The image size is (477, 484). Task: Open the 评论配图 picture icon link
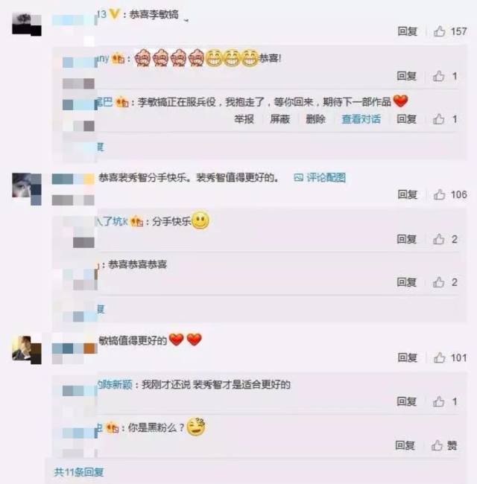(x=320, y=177)
